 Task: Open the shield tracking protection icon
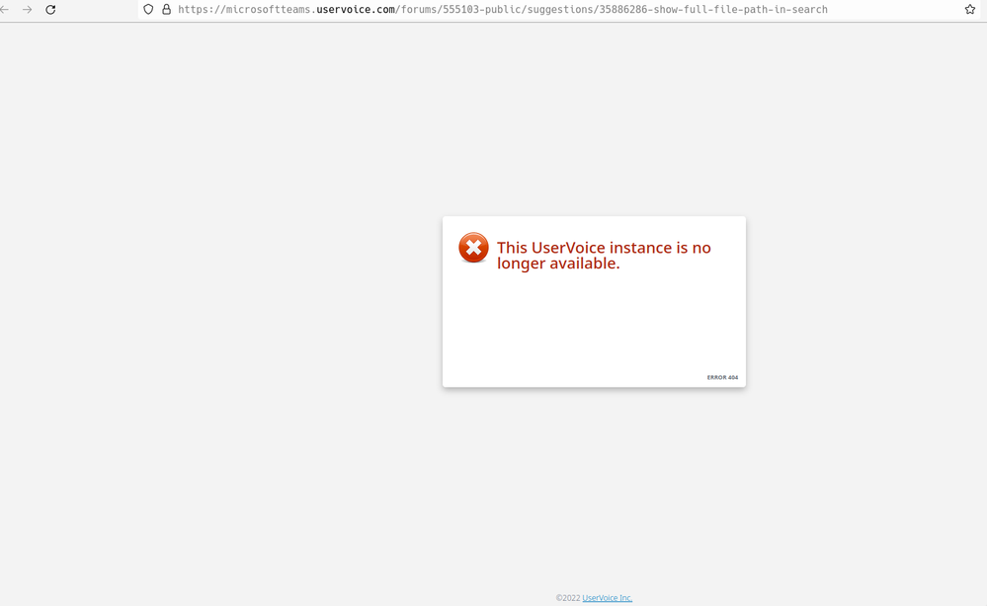click(x=148, y=10)
